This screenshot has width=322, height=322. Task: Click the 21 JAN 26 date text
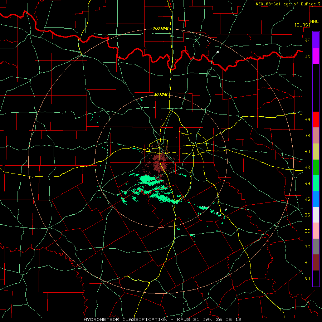coord(208,319)
